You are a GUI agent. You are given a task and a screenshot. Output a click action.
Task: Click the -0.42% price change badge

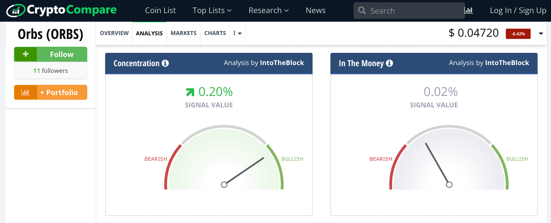coord(518,34)
